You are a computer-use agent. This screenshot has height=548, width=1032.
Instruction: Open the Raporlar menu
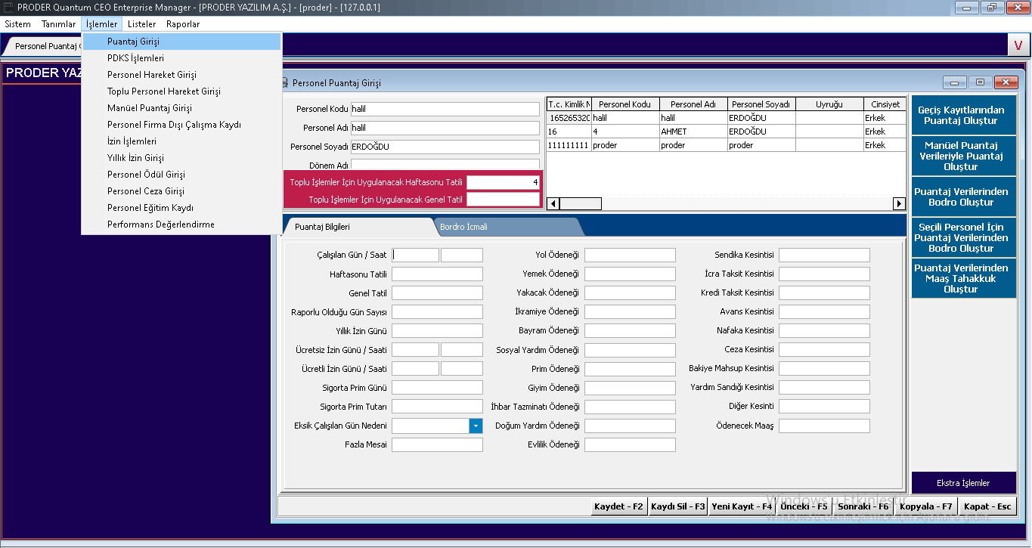[x=183, y=24]
